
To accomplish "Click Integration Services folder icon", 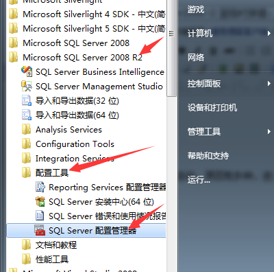I will [x=26, y=158].
